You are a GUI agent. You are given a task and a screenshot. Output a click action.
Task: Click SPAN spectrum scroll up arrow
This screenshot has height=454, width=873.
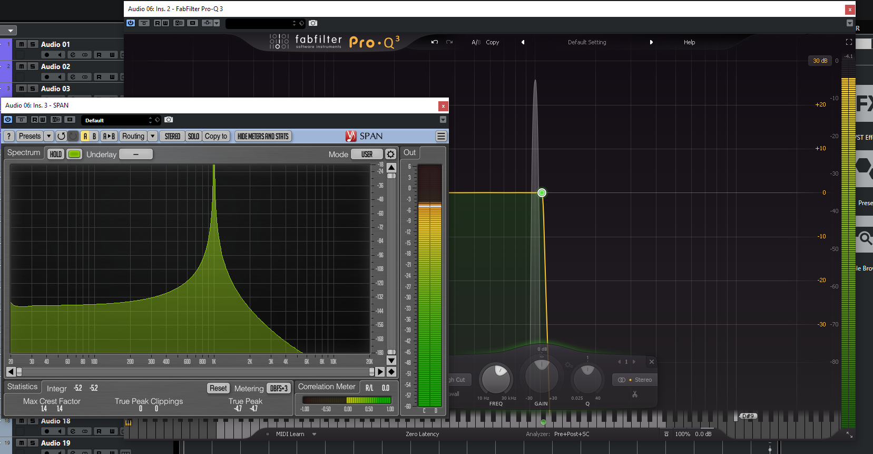[x=391, y=167]
